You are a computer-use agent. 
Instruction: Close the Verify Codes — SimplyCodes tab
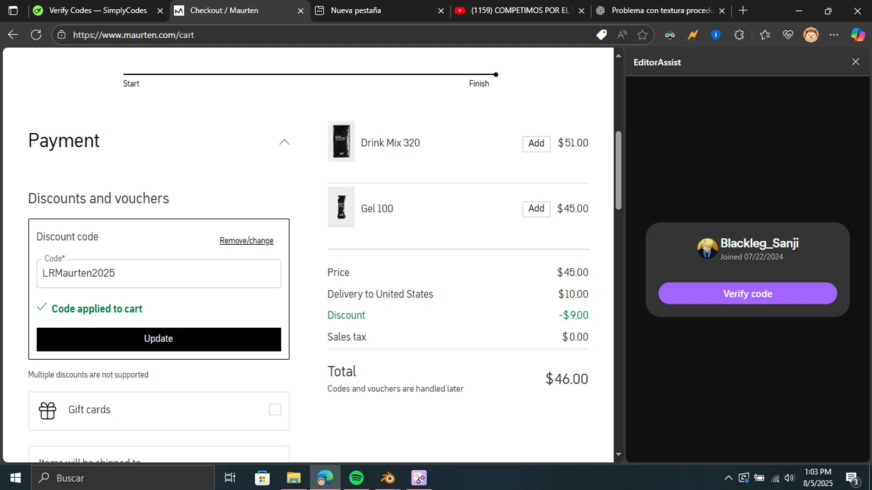tap(160, 10)
